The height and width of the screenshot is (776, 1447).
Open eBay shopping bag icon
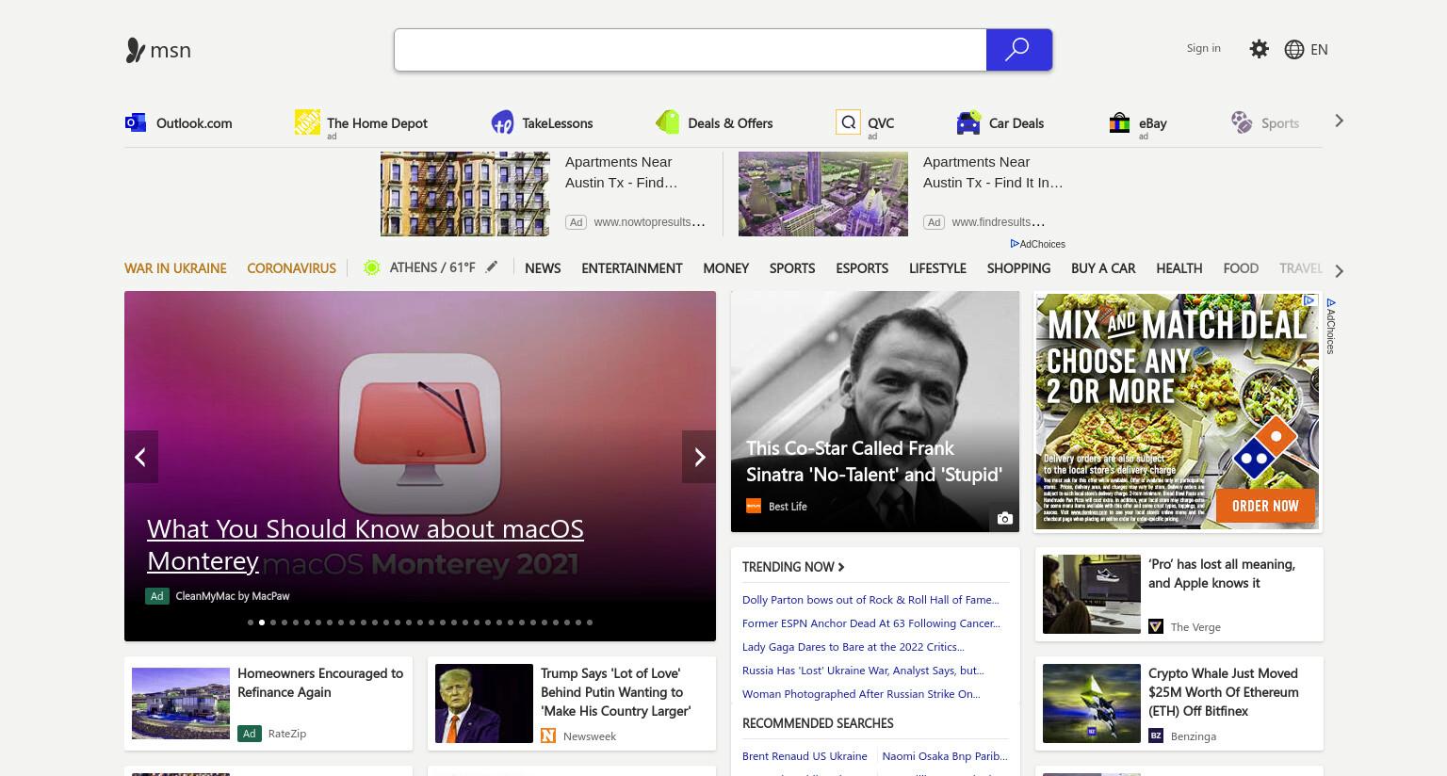[1119, 122]
